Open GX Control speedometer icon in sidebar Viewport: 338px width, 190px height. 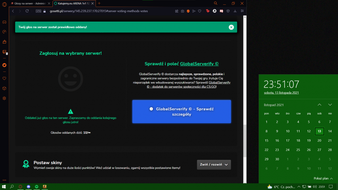coord(4,32)
